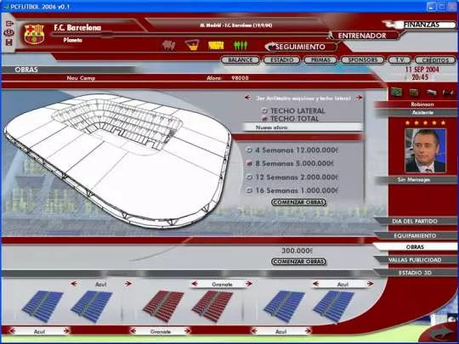Go to VALLAS PUBLICIDAD section

[x=415, y=260]
